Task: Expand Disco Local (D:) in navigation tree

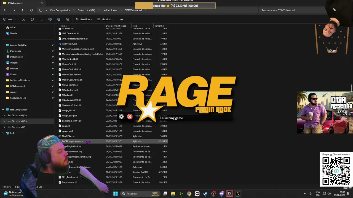Action: coord(4,121)
